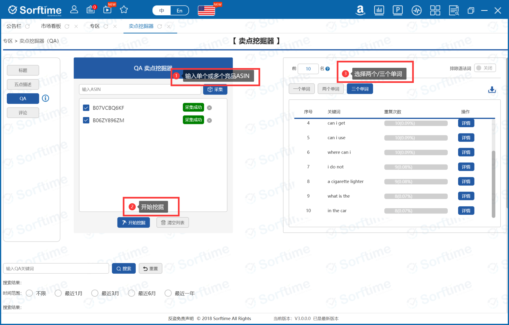The image size is (509, 325).
Task: Select the 评论 sidebar option
Action: [x=23, y=113]
